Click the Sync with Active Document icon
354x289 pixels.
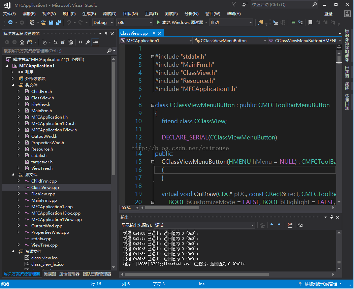[56, 42]
